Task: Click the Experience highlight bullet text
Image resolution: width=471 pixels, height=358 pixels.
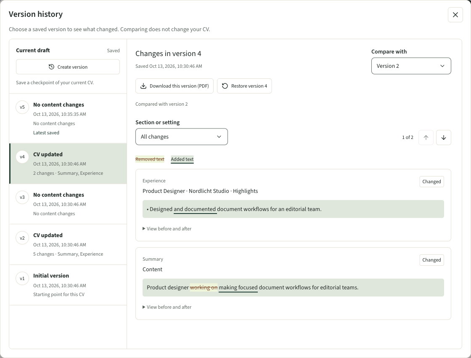Action: (234, 209)
